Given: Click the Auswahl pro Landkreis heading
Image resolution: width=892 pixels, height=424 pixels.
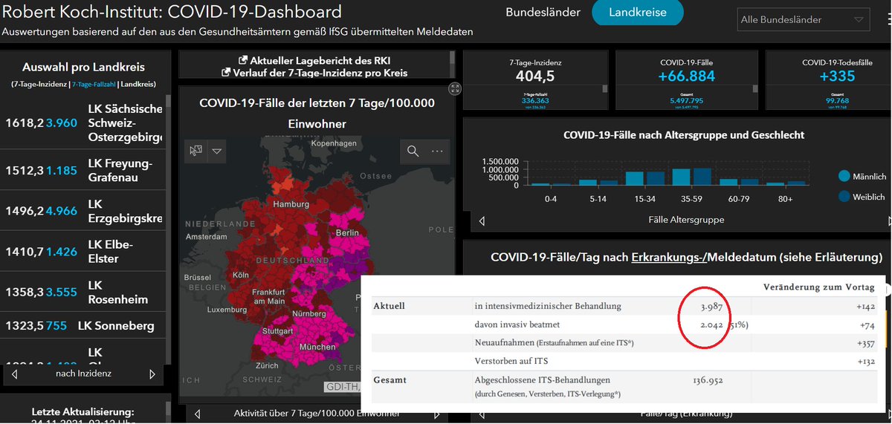Looking at the screenshot, I should [x=83, y=67].
